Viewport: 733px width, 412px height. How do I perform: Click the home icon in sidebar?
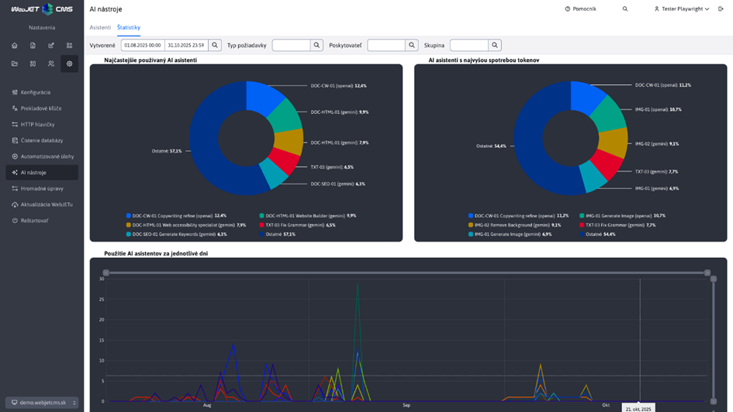(x=15, y=46)
